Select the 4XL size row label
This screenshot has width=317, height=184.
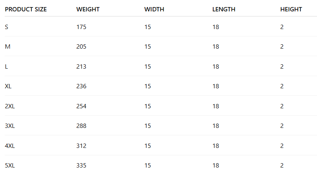10,146
